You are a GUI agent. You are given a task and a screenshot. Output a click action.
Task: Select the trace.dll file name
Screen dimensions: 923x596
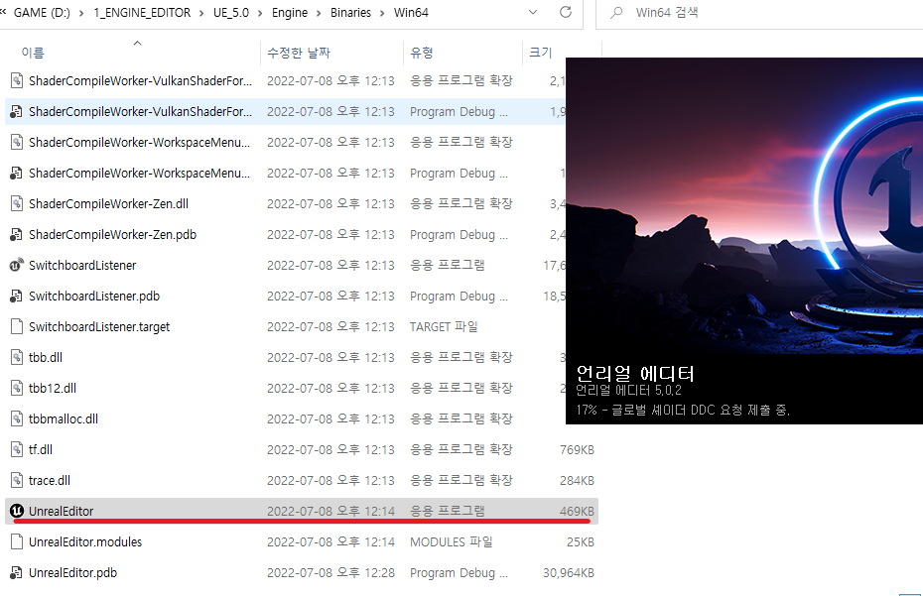(50, 480)
